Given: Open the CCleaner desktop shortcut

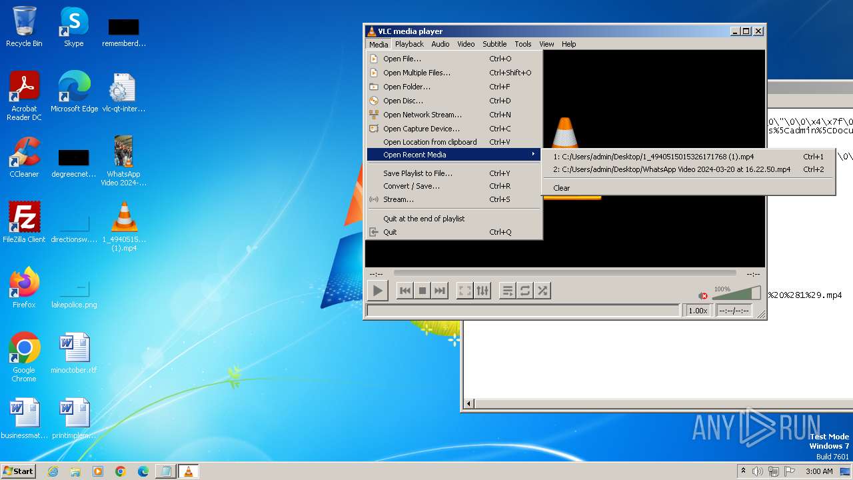Looking at the screenshot, I should [x=24, y=157].
